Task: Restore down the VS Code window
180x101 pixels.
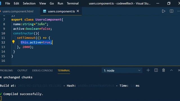Action: click(169, 3)
